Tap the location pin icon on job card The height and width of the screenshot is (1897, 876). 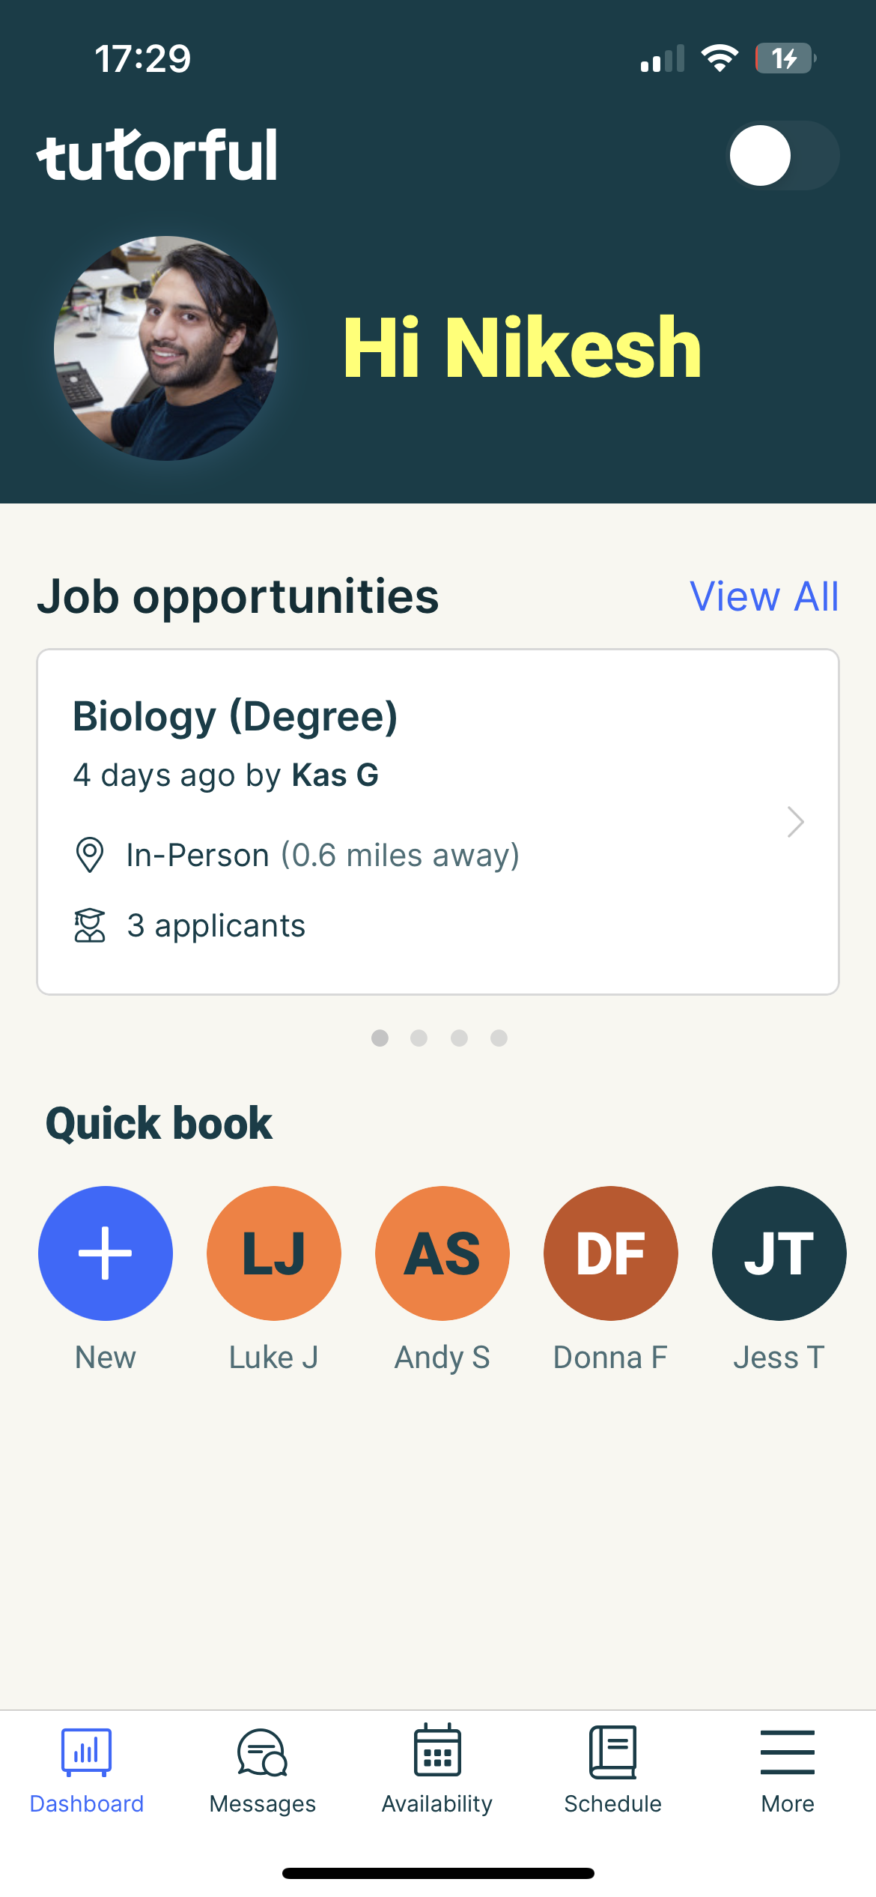[90, 855]
